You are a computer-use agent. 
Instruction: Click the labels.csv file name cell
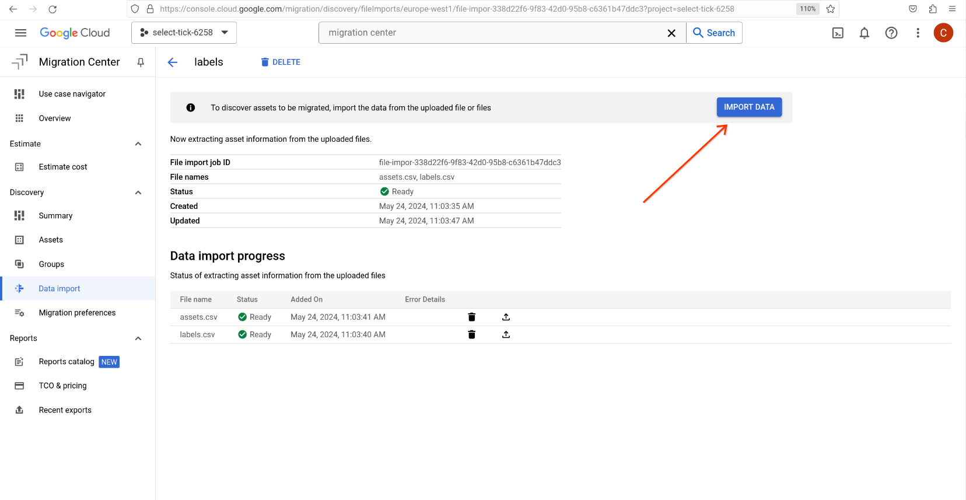[x=197, y=334]
